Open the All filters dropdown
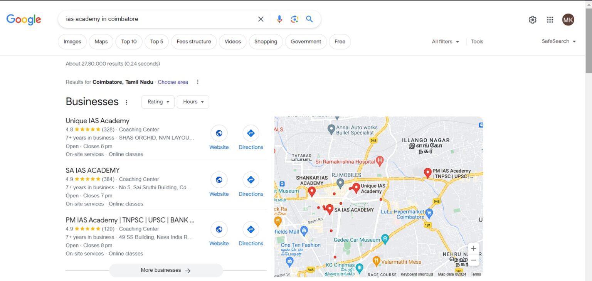592x281 pixels. 446,42
